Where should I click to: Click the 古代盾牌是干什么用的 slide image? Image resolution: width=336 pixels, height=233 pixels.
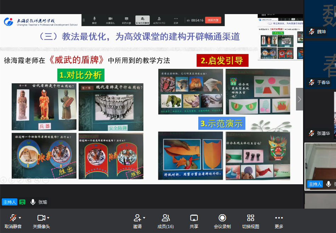pos(44,107)
